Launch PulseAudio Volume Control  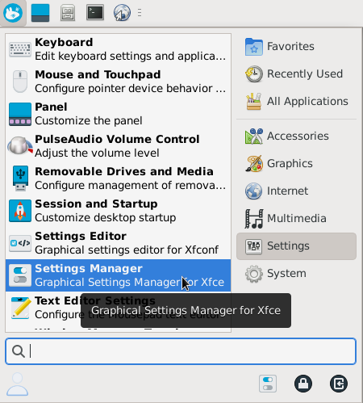pos(118,146)
